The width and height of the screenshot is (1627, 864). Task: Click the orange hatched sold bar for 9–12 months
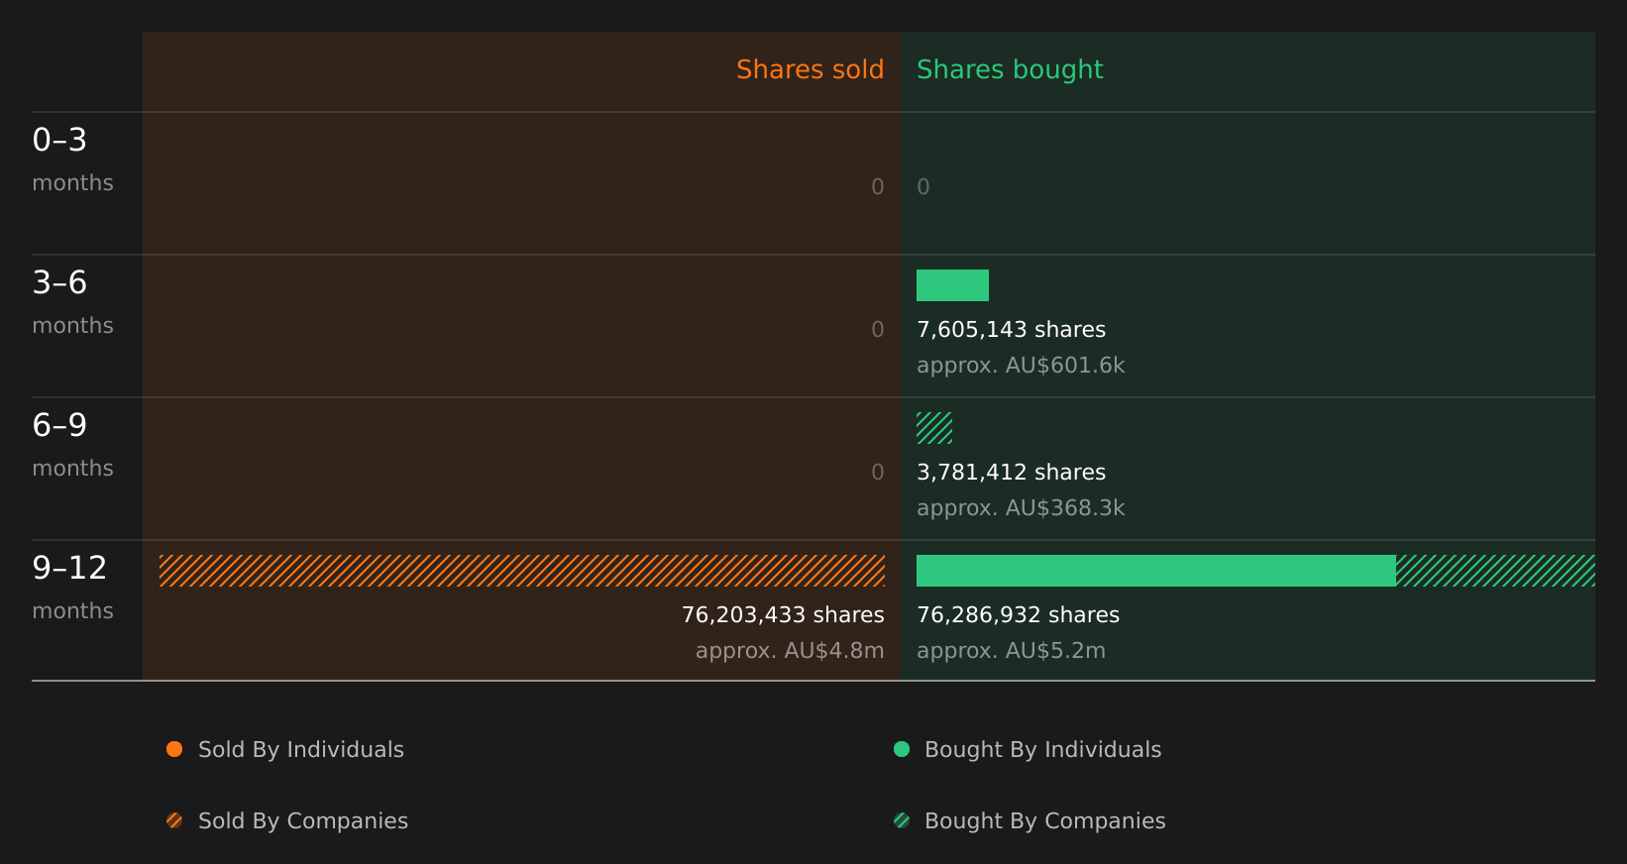point(522,571)
